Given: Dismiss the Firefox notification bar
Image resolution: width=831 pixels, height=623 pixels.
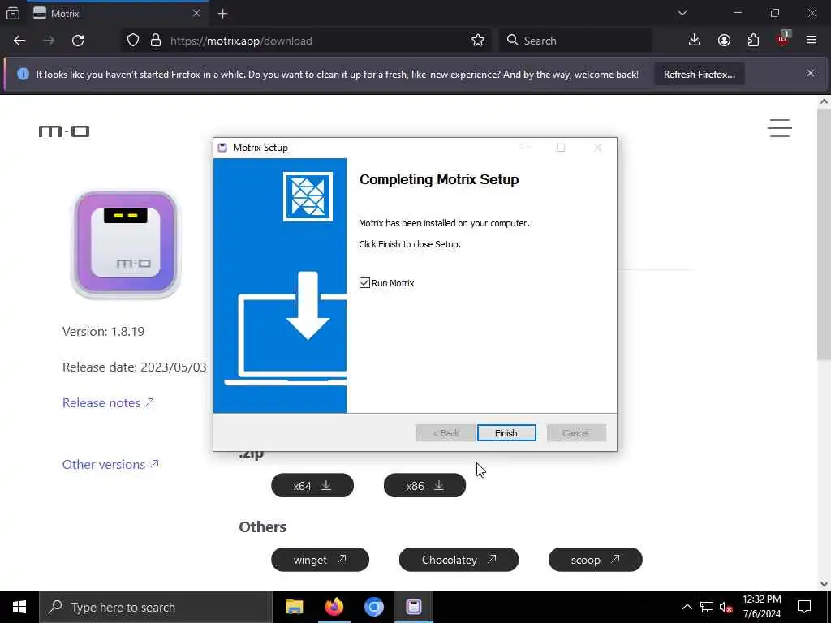Looking at the screenshot, I should (811, 73).
